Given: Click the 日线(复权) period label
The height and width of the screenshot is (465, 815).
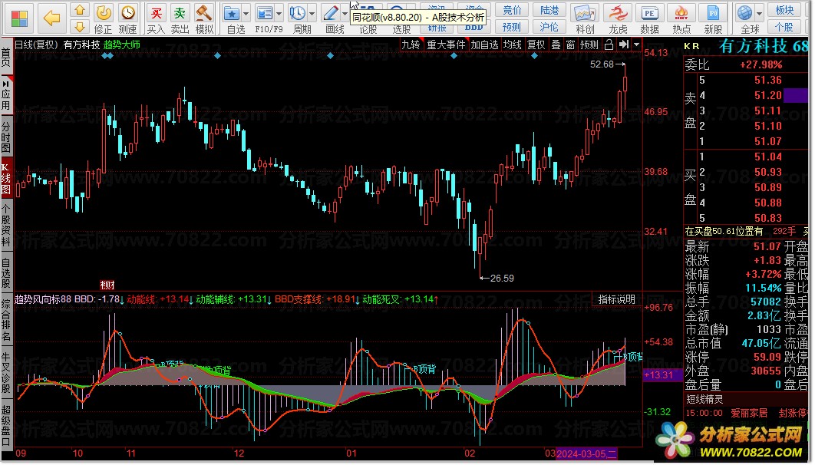Looking at the screenshot, I should tap(36, 45).
